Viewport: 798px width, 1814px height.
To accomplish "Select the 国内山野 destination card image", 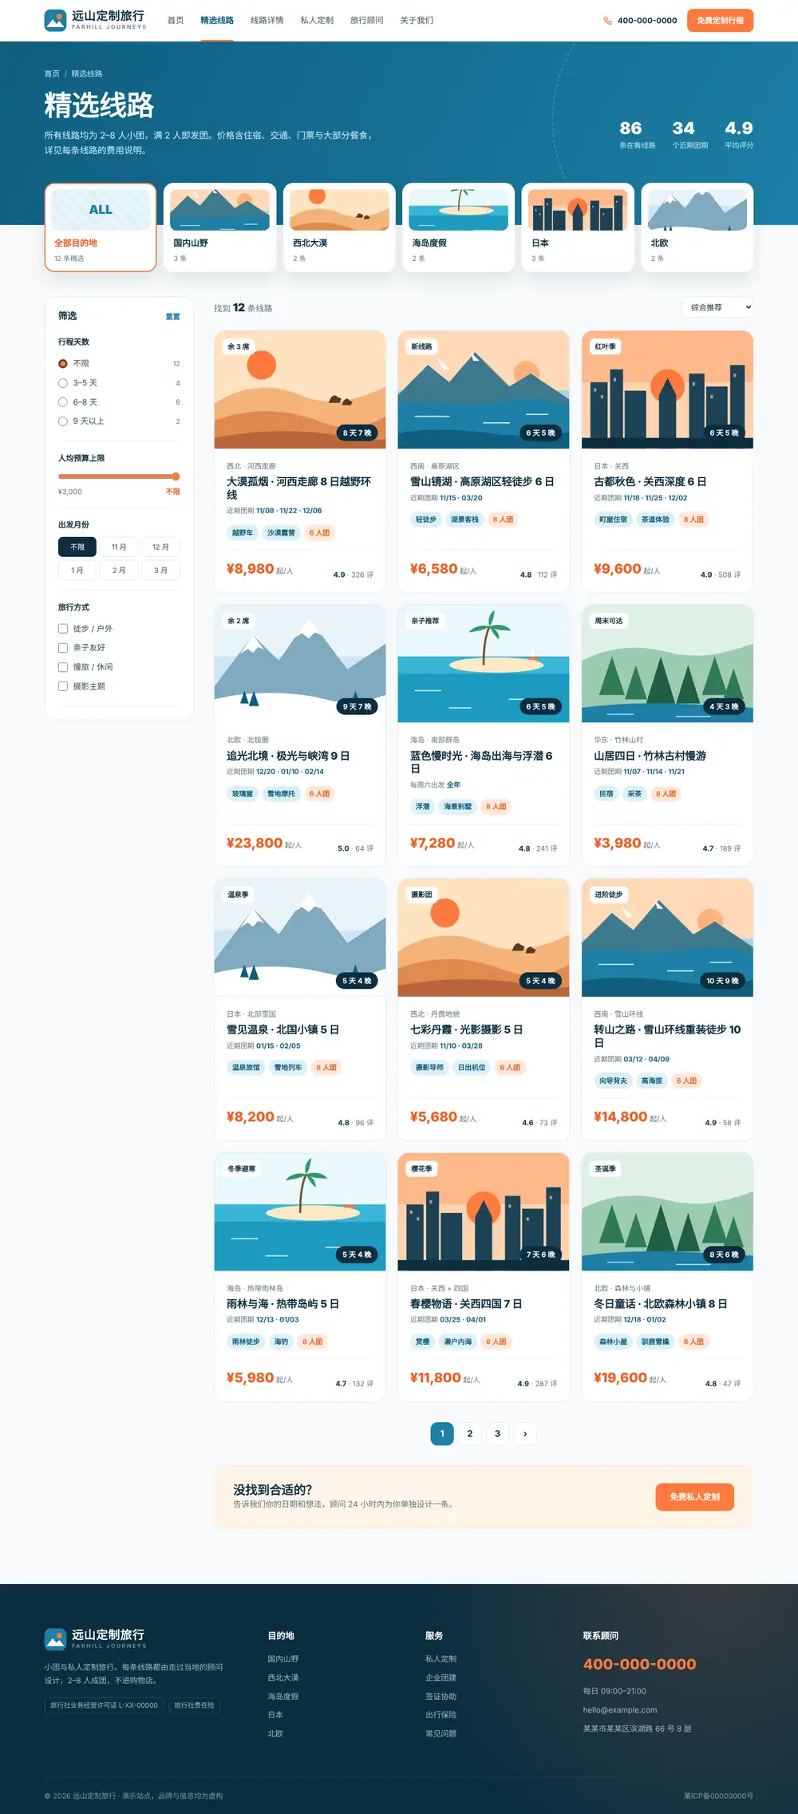I will [x=219, y=210].
